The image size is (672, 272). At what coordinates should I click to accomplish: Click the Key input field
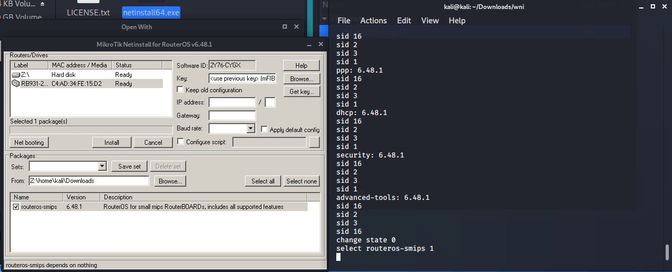tap(242, 78)
